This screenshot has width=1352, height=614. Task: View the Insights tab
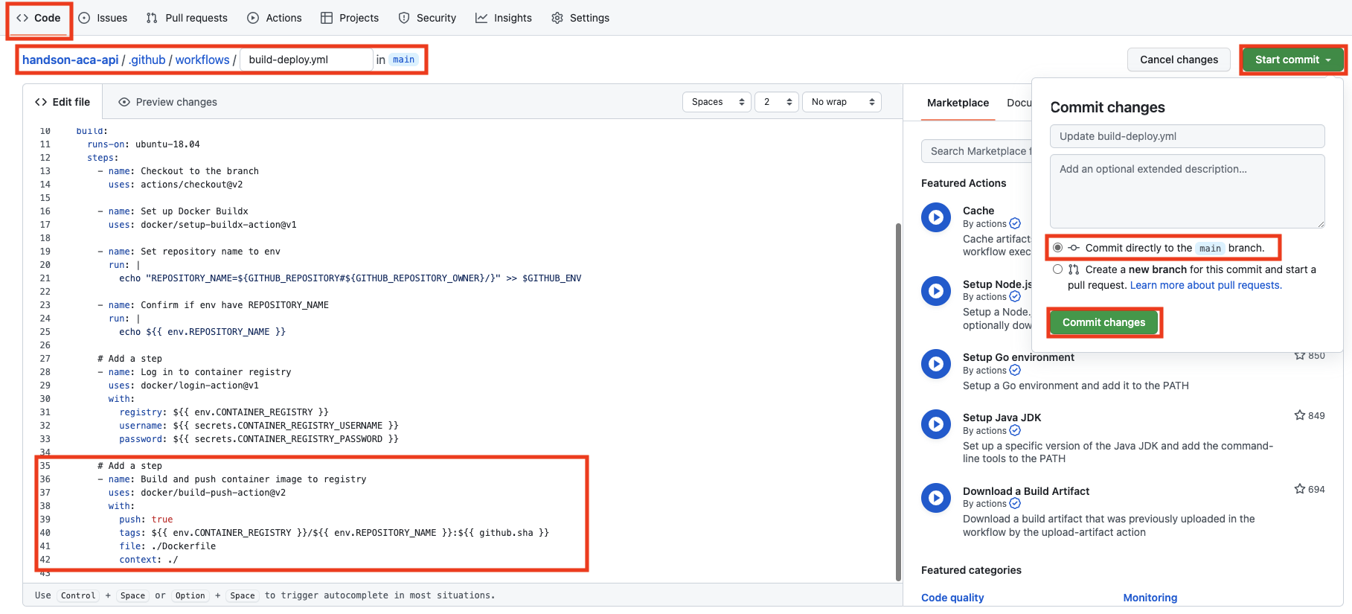tap(504, 18)
